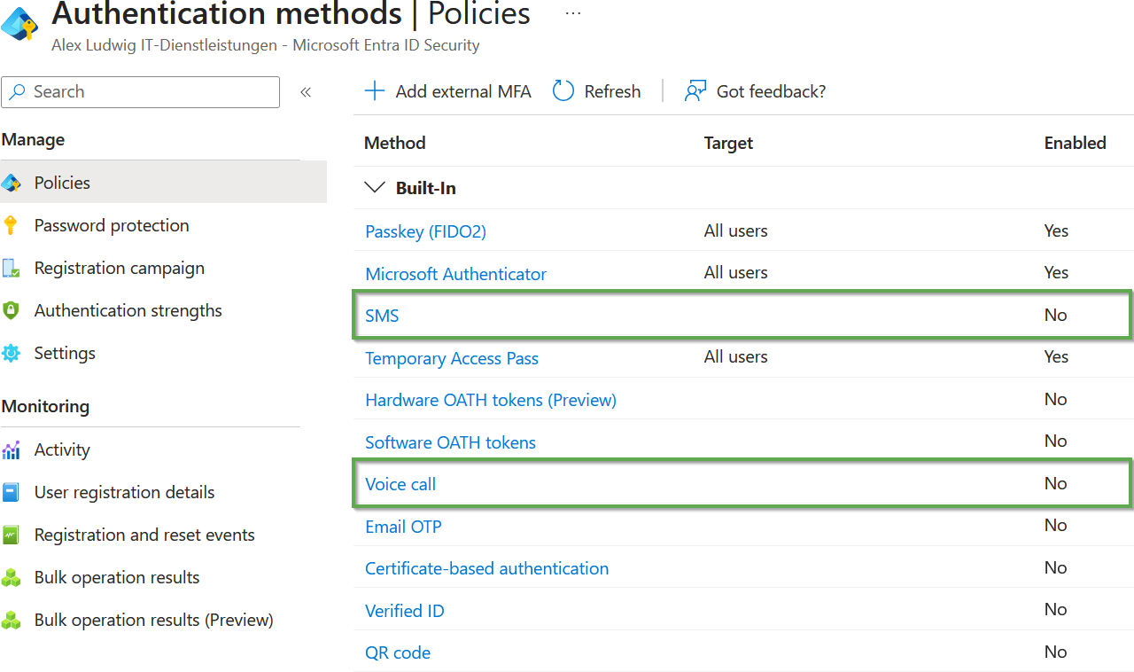Click the plus icon for Add external MFA
Screen dimensions: 1134x672
point(375,91)
